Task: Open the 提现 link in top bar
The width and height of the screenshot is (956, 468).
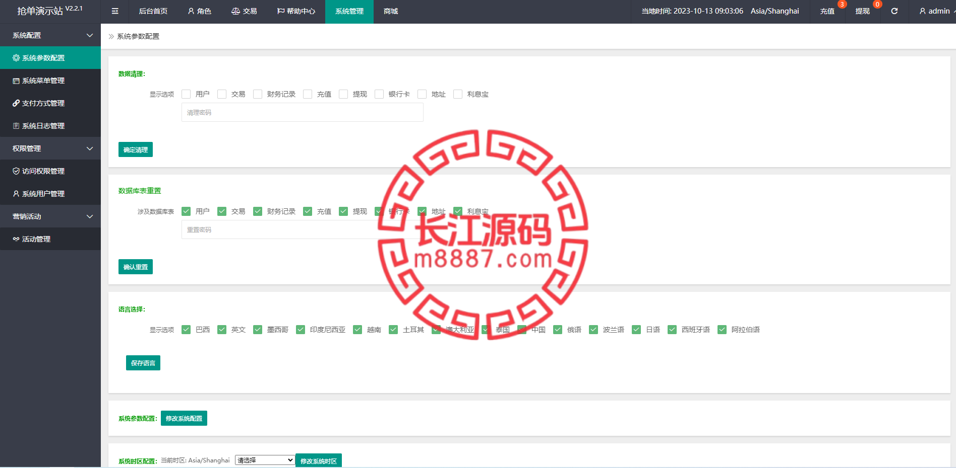Action: (x=863, y=11)
